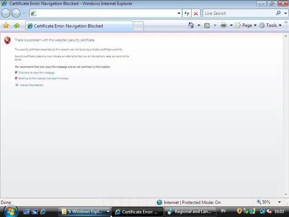Click the IN language bar indicator
289x217 pixels.
click(x=223, y=211)
